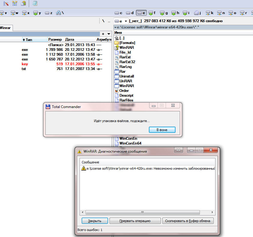The image size is (253, 237).
Task: Select drive r in right drive bar
Action: point(243,13)
